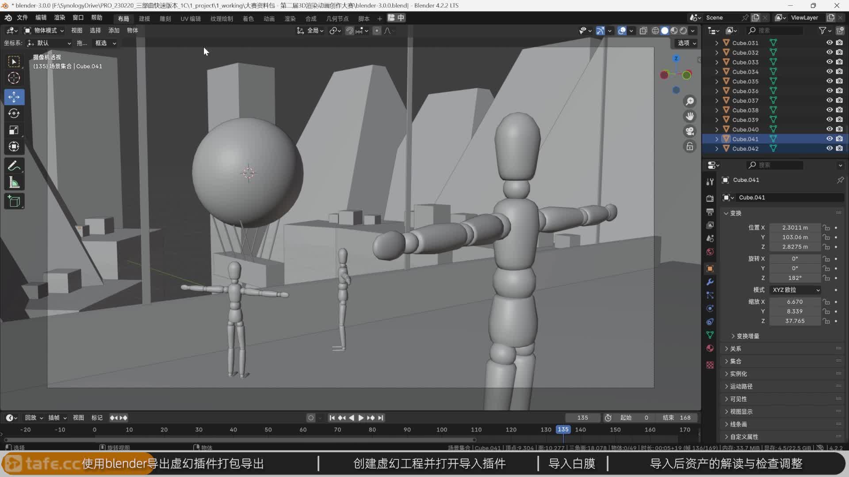849x477 pixels.
Task: Open the 文件 menu
Action: pos(22,18)
